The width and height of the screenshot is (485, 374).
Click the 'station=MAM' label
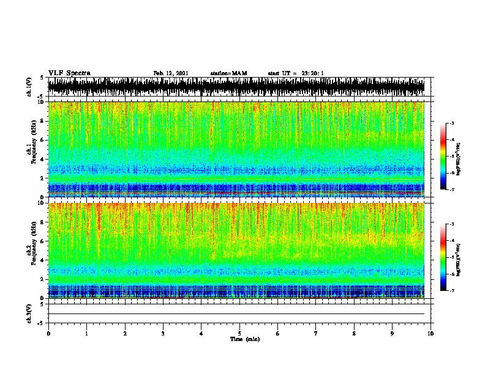click(x=228, y=73)
